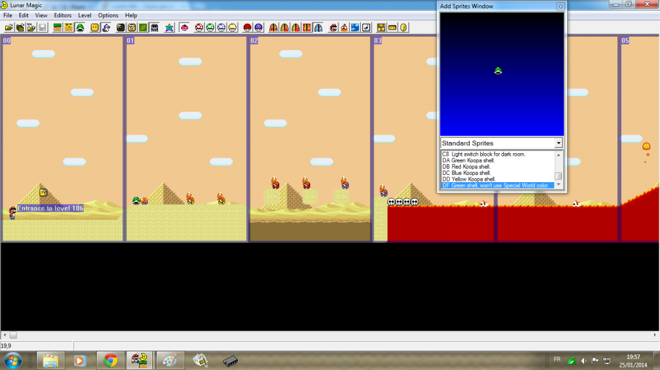Image resolution: width=660 pixels, height=370 pixels.
Task: Open Google Chrome from the taskbar
Action: click(x=110, y=361)
